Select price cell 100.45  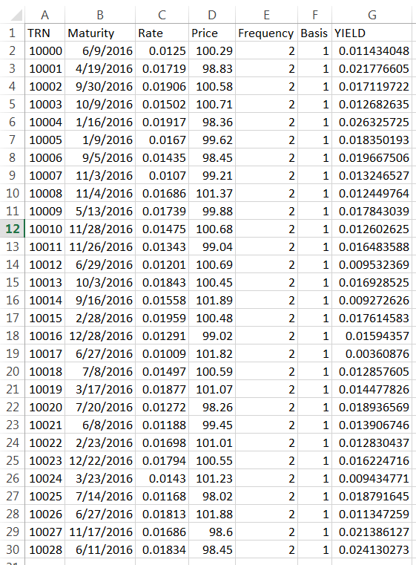tap(212, 282)
